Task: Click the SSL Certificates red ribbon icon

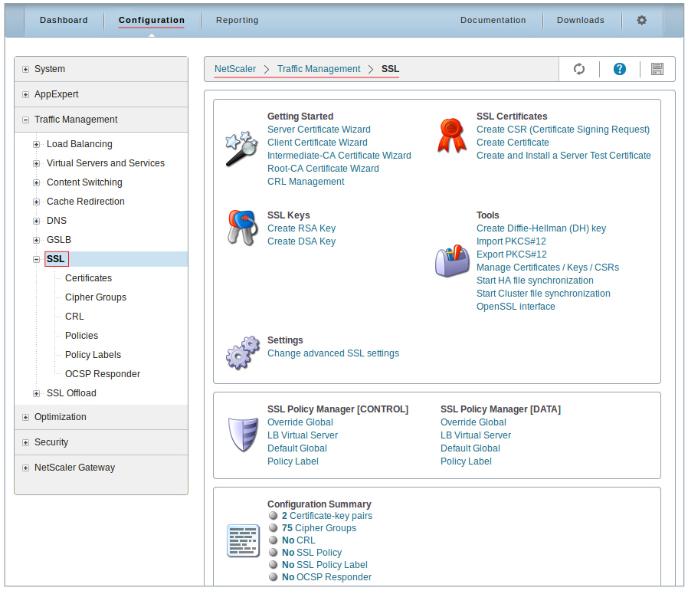Action: (x=452, y=136)
